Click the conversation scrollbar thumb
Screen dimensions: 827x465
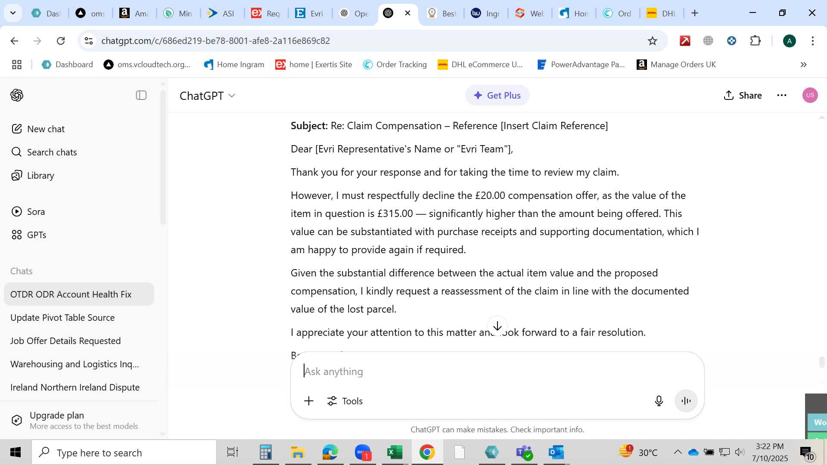click(x=822, y=362)
